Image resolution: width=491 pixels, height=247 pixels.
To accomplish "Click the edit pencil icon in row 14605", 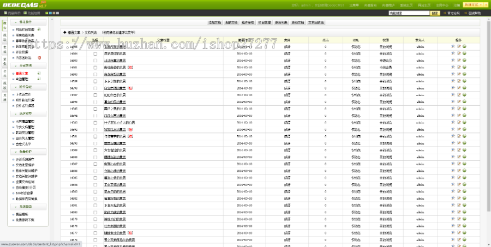I will point(459,46).
